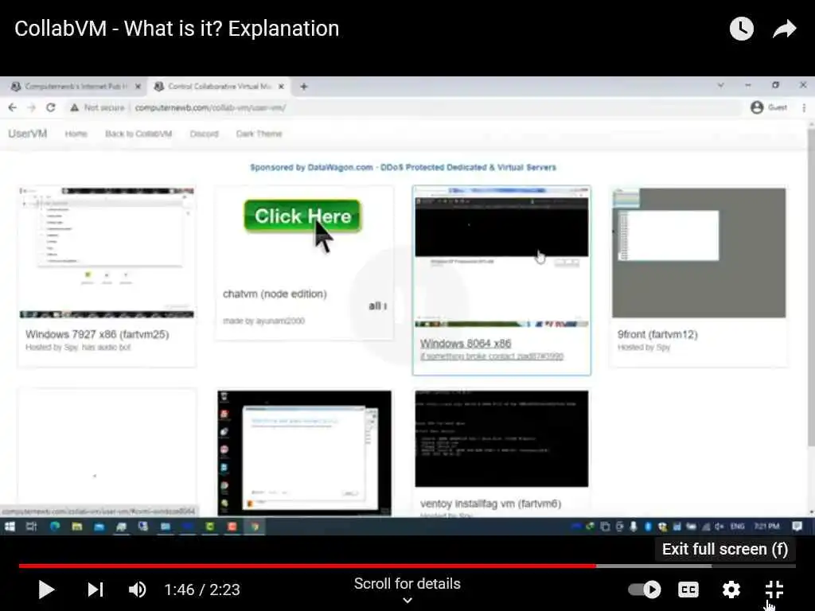The image size is (815, 611).
Task: Click the Watch later clock icon
Action: [x=741, y=29]
